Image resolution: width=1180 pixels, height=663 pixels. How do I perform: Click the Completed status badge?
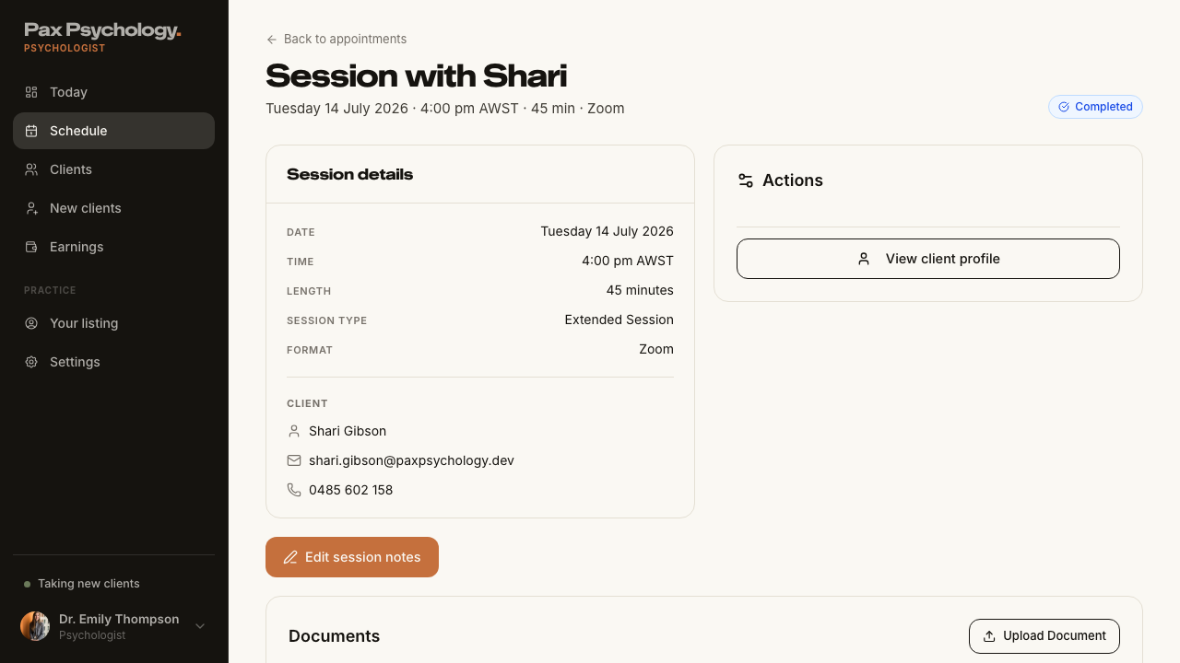tap(1095, 107)
